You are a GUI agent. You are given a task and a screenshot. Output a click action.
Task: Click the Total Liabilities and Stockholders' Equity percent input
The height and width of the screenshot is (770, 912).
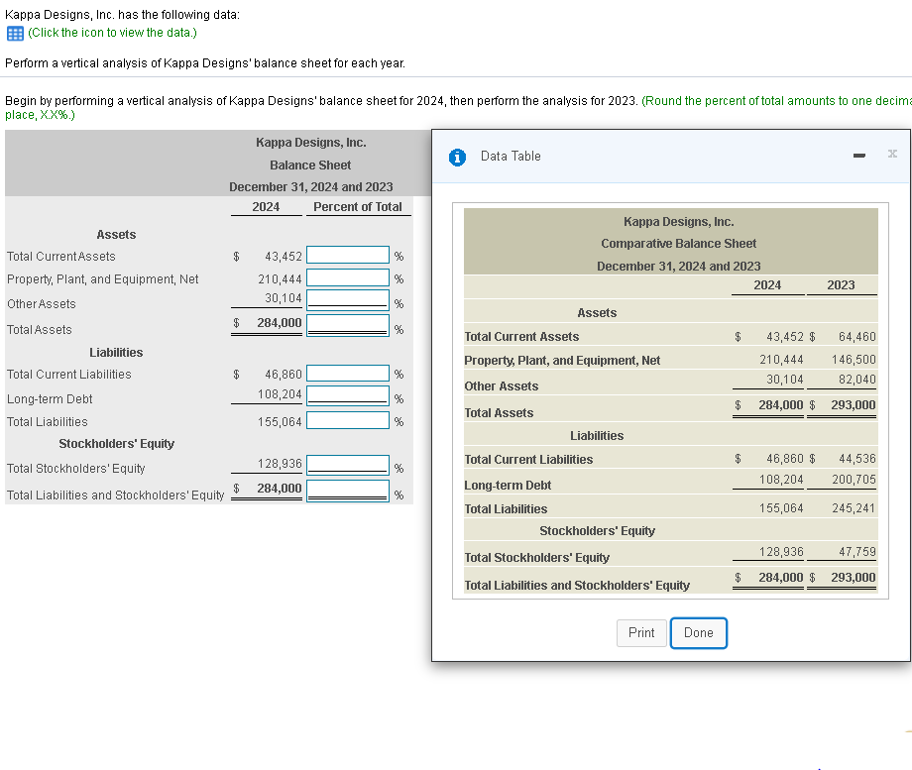coord(348,490)
